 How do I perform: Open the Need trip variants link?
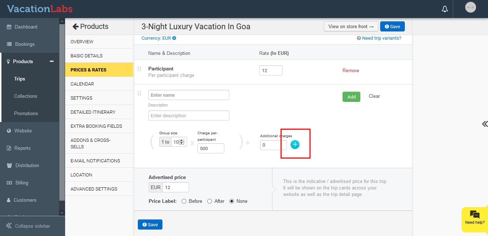[381, 38]
